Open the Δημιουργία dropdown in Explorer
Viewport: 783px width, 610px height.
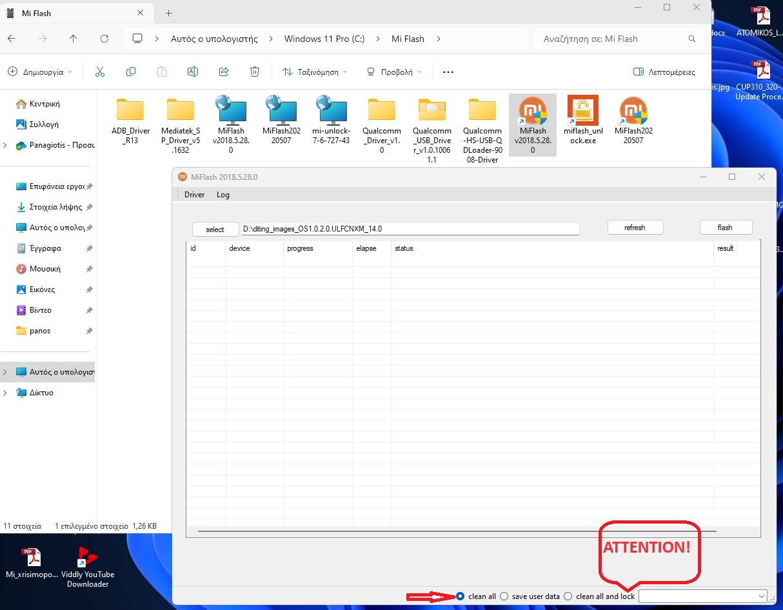(x=40, y=72)
